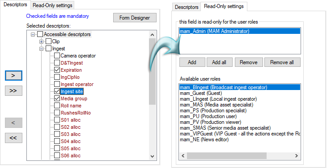Select the mam_Guest (Guest) role

pos(240,93)
